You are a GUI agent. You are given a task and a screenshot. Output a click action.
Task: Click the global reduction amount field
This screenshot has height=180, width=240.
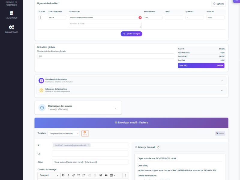coord(106,56)
